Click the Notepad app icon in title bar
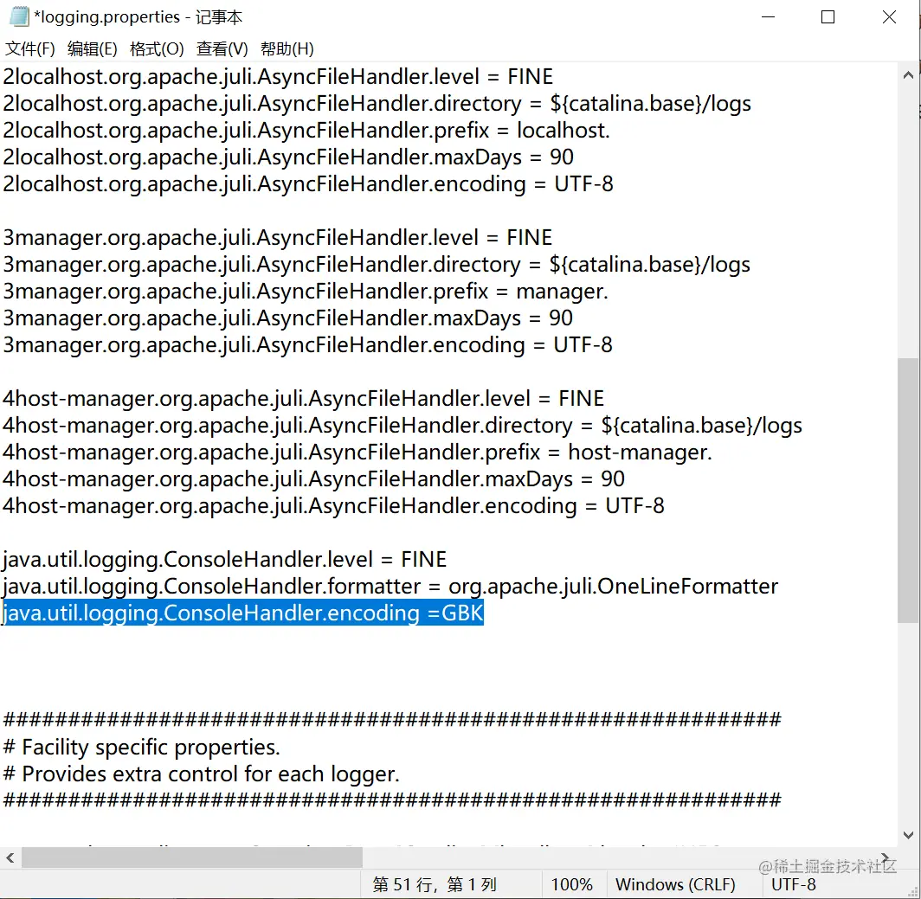The image size is (921, 899). (19, 16)
